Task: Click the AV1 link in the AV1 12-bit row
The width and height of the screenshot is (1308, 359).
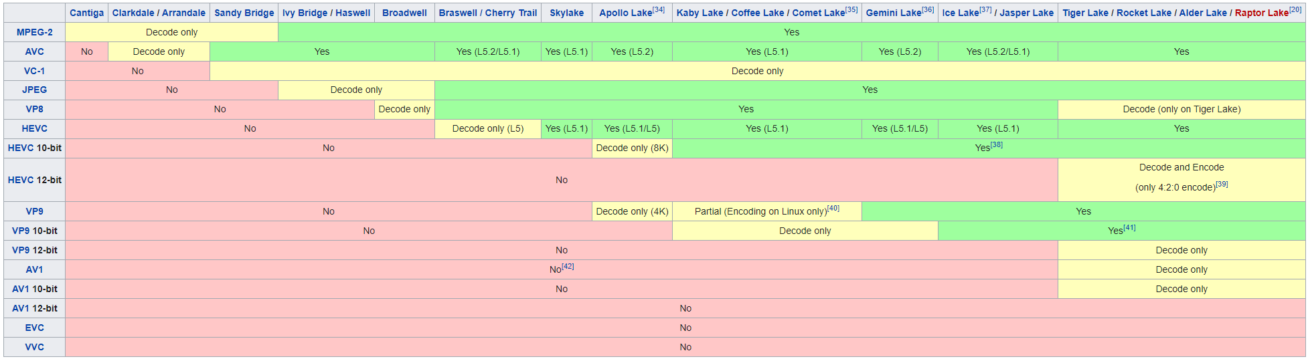Action: click(x=21, y=308)
